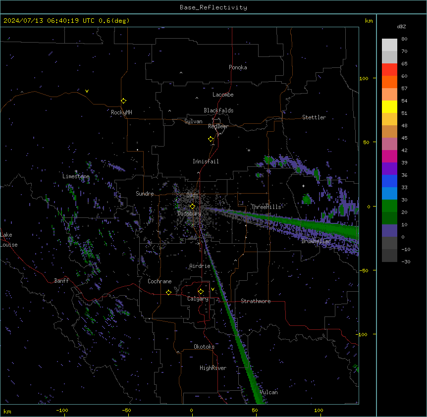The width and height of the screenshot is (427, 417).
Task: Click the Olds town label
Action: point(192,195)
